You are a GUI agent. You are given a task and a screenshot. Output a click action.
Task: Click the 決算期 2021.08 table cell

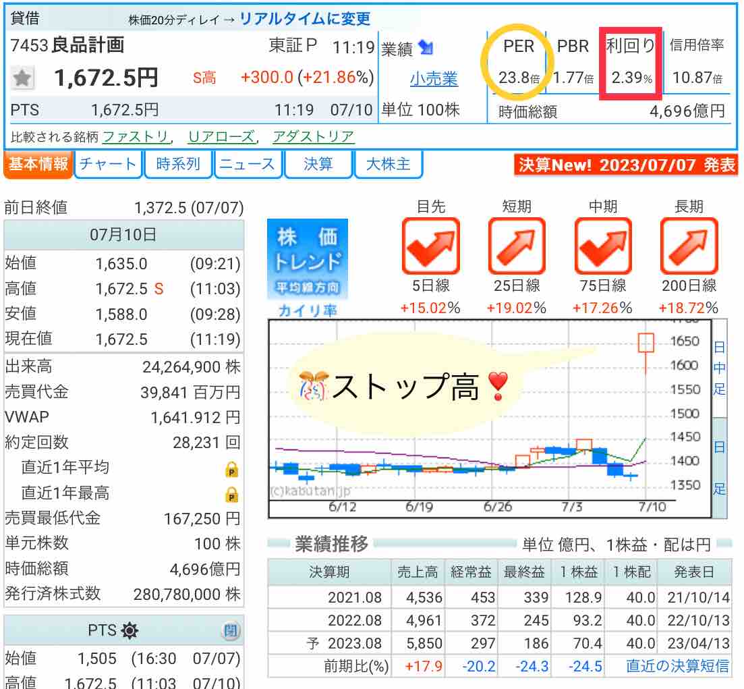pyautogui.click(x=330, y=597)
